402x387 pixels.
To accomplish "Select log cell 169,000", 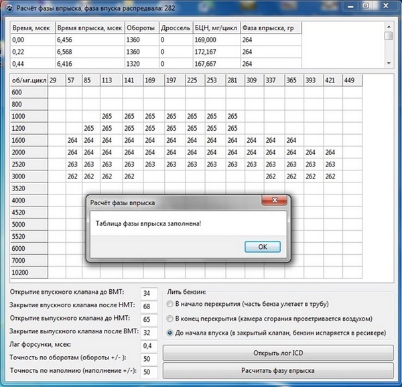I will click(x=216, y=40).
